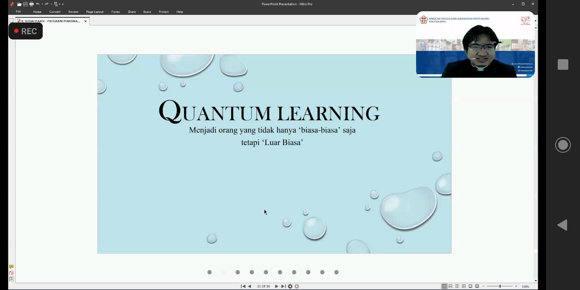Enable continuous page scrolling view
The width and height of the screenshot is (580, 290).
(450, 286)
